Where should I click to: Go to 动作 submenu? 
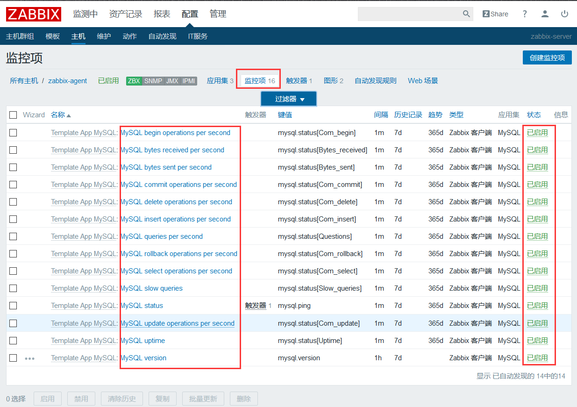pyautogui.click(x=129, y=36)
